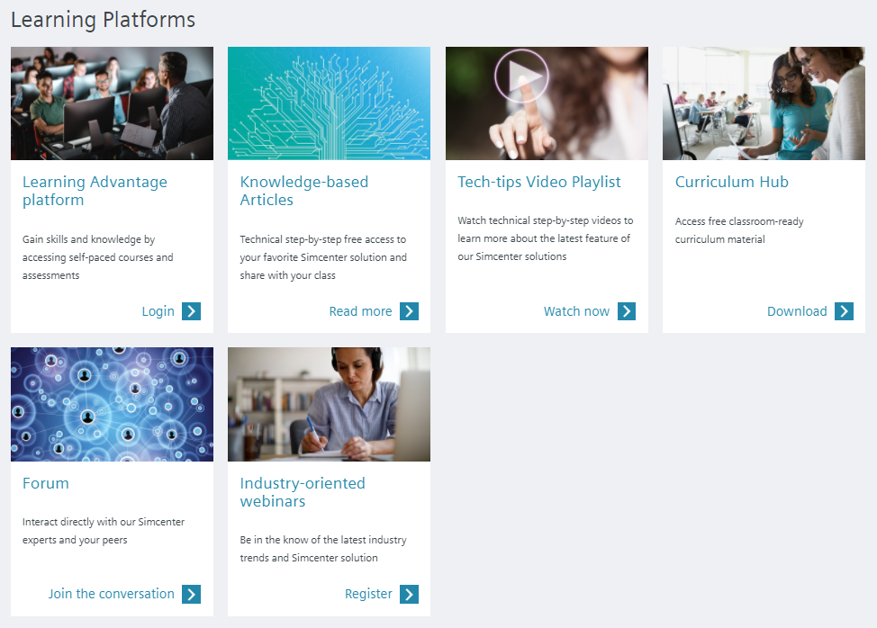Select the classroom lecture thumbnail image
Screen dimensions: 877x628
[112, 103]
